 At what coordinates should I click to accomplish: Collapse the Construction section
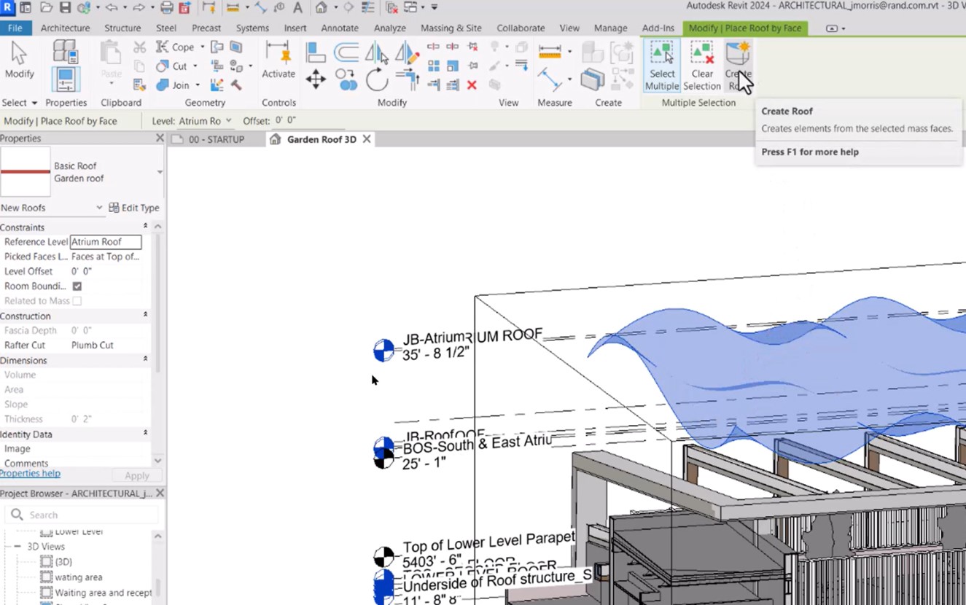click(145, 316)
